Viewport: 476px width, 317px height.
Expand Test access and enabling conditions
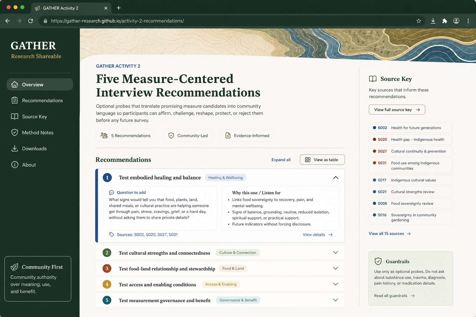coord(335,284)
